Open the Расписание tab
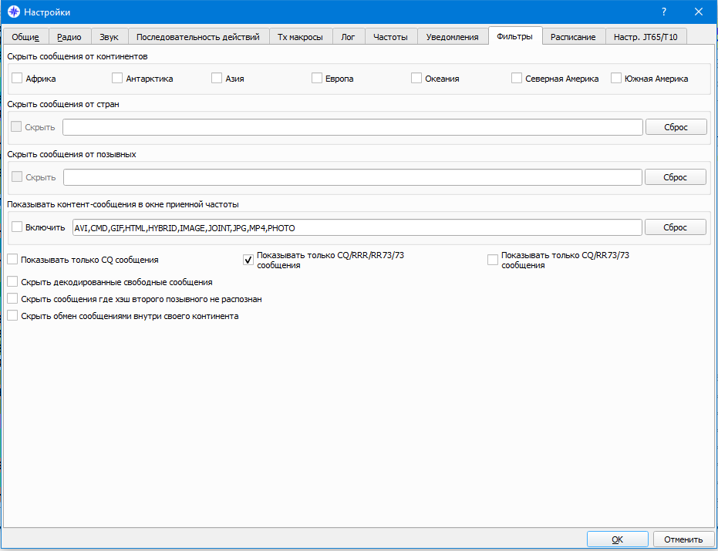718x551 pixels. point(573,37)
